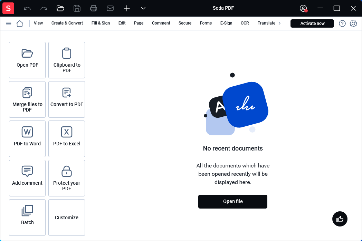Viewport: 362px width, 241px height.
Task: Switch to the Comment tab
Action: 161,23
